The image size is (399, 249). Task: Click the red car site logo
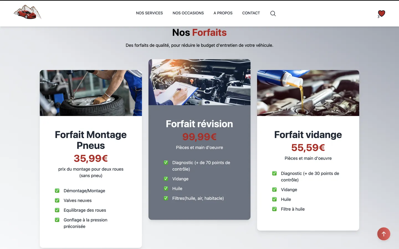27,13
